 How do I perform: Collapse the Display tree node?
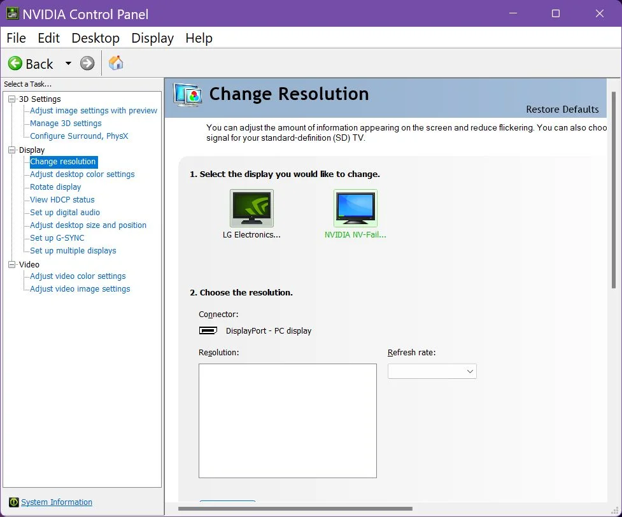click(x=12, y=150)
